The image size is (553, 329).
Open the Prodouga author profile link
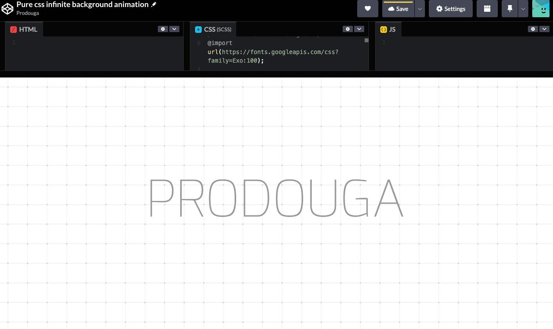click(x=28, y=13)
